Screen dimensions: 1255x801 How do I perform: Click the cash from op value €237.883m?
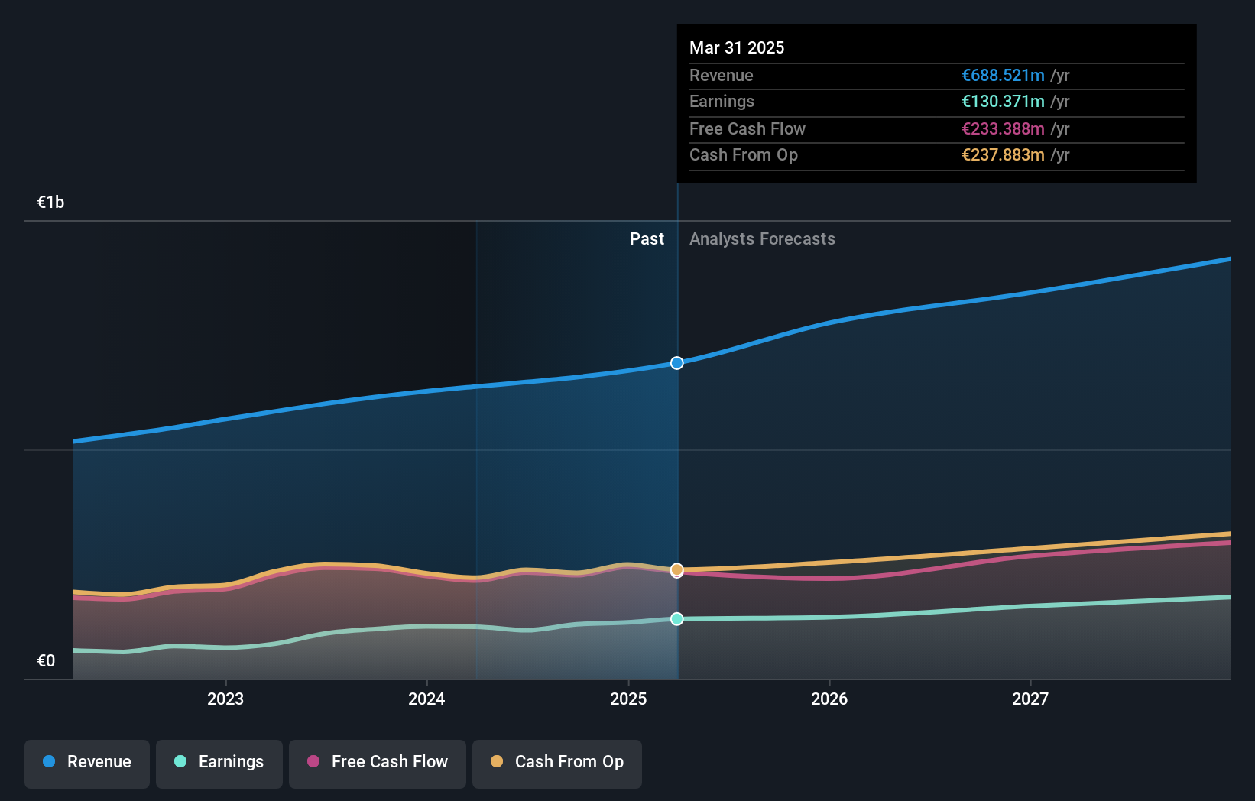pyautogui.click(x=1003, y=154)
